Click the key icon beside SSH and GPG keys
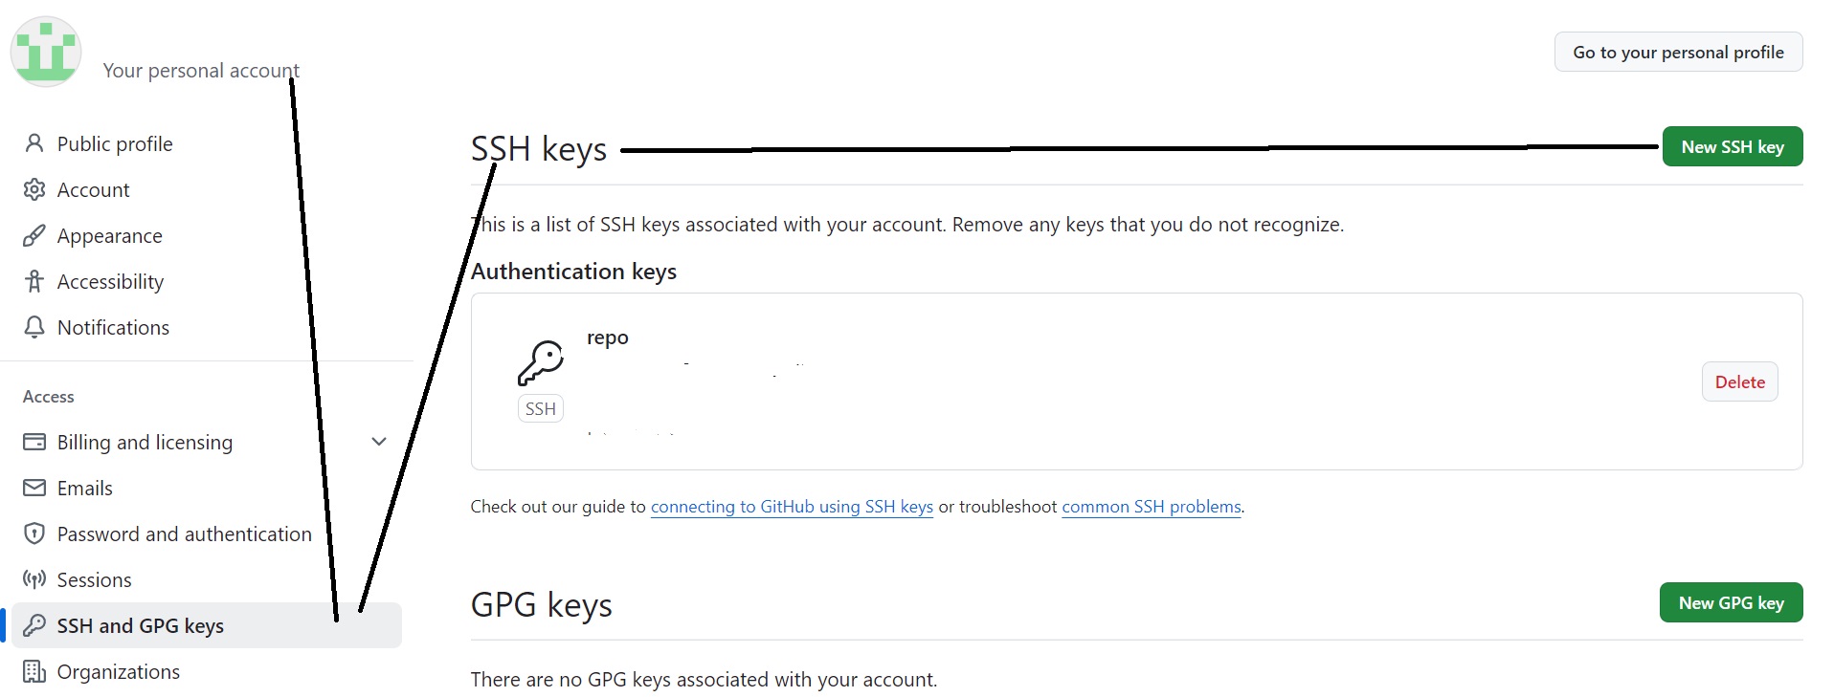 coord(34,625)
